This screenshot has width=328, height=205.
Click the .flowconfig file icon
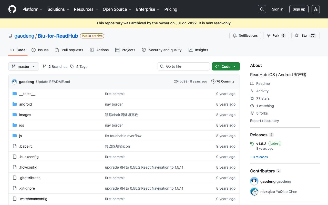[15, 167]
